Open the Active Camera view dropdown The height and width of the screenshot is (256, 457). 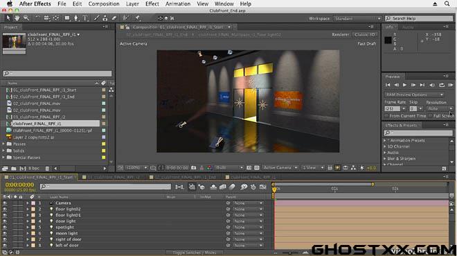pyautogui.click(x=280, y=168)
